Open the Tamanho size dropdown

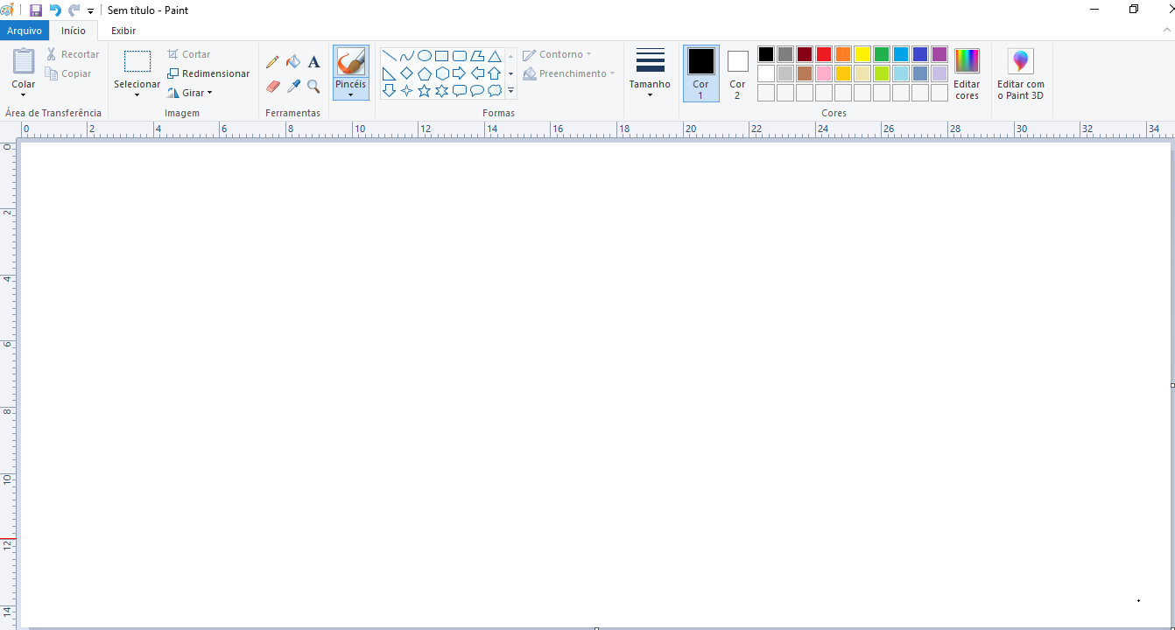click(650, 89)
